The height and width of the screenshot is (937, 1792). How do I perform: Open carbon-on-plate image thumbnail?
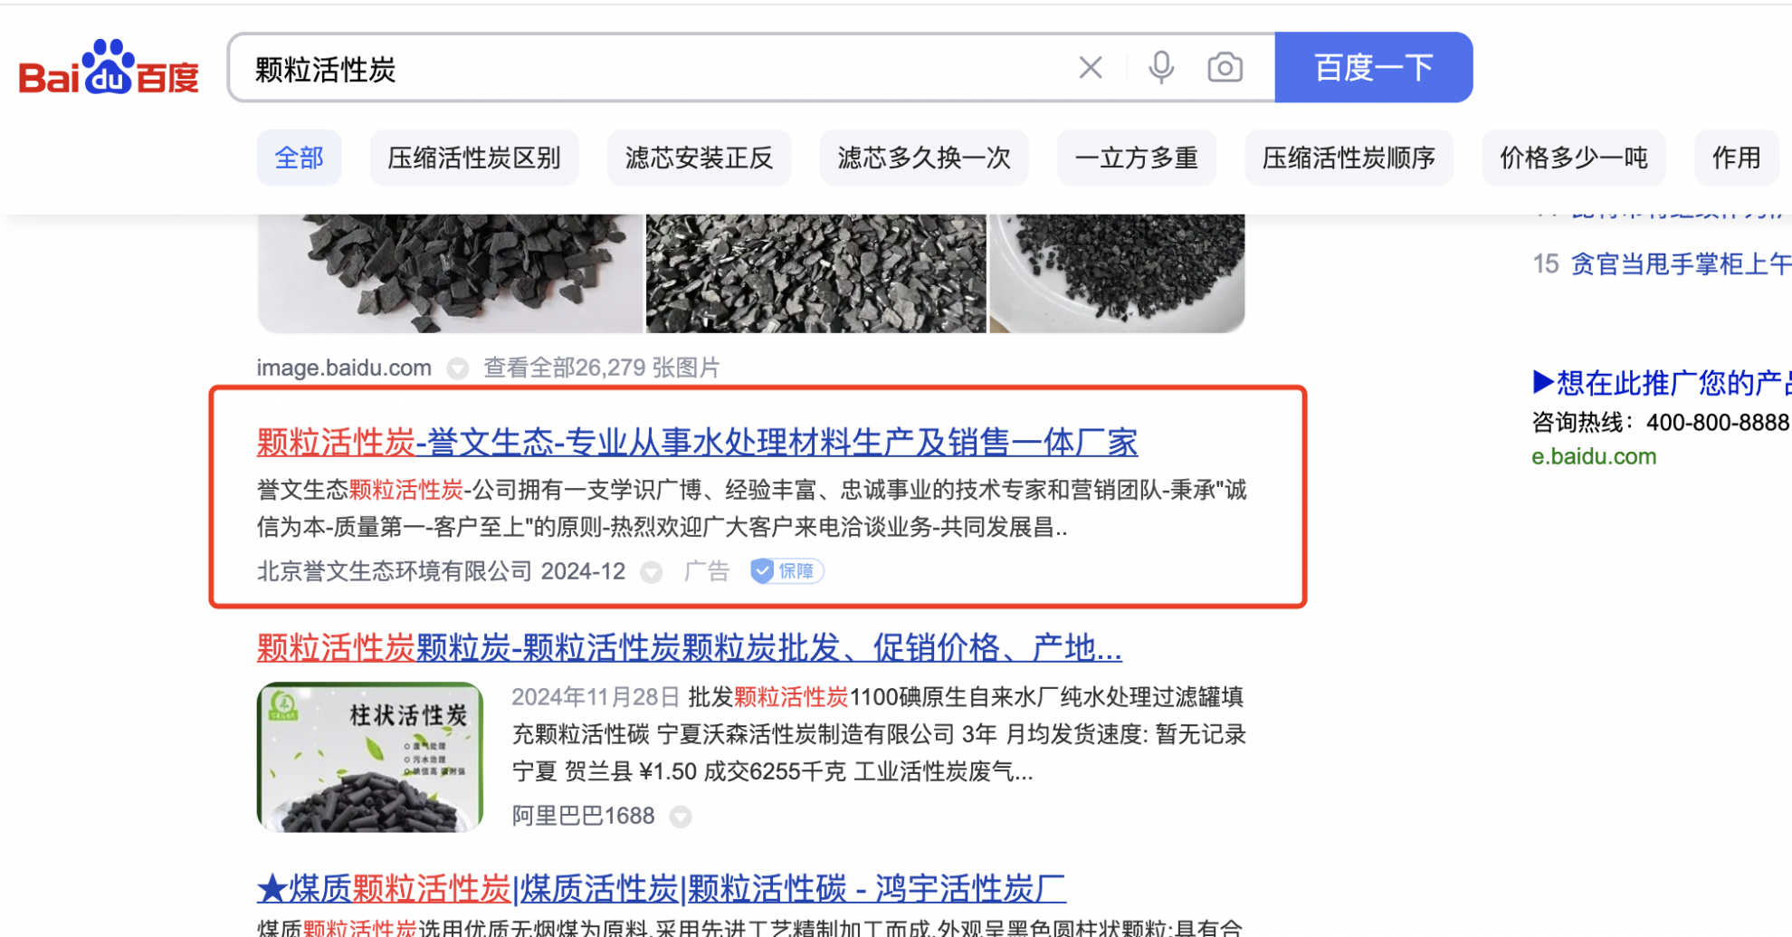(1117, 273)
